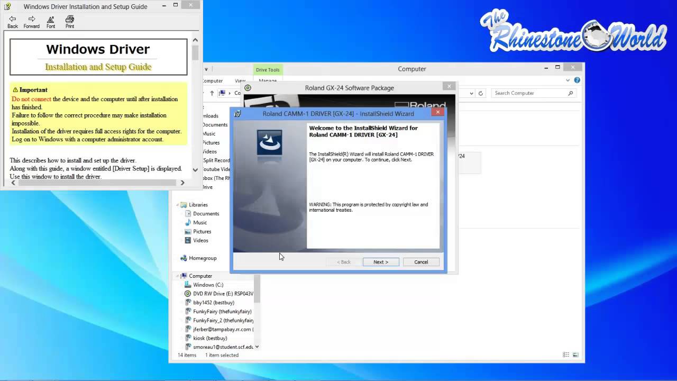Select Music under Libraries

pos(200,223)
